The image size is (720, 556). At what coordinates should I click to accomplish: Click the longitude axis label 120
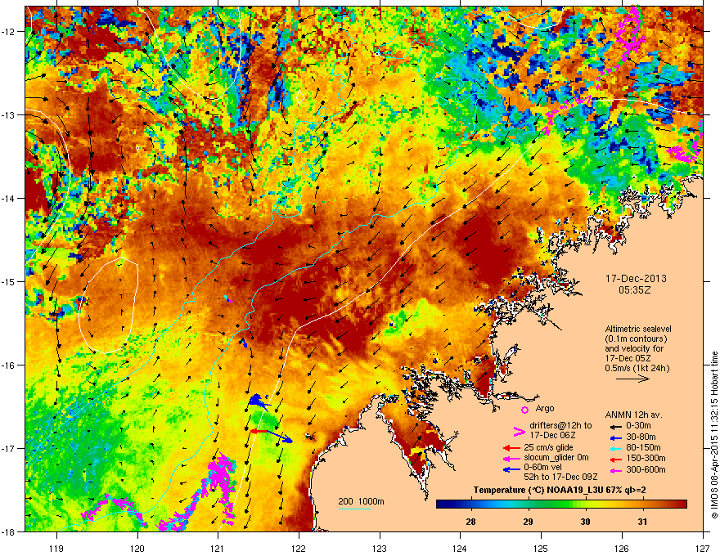[137, 548]
